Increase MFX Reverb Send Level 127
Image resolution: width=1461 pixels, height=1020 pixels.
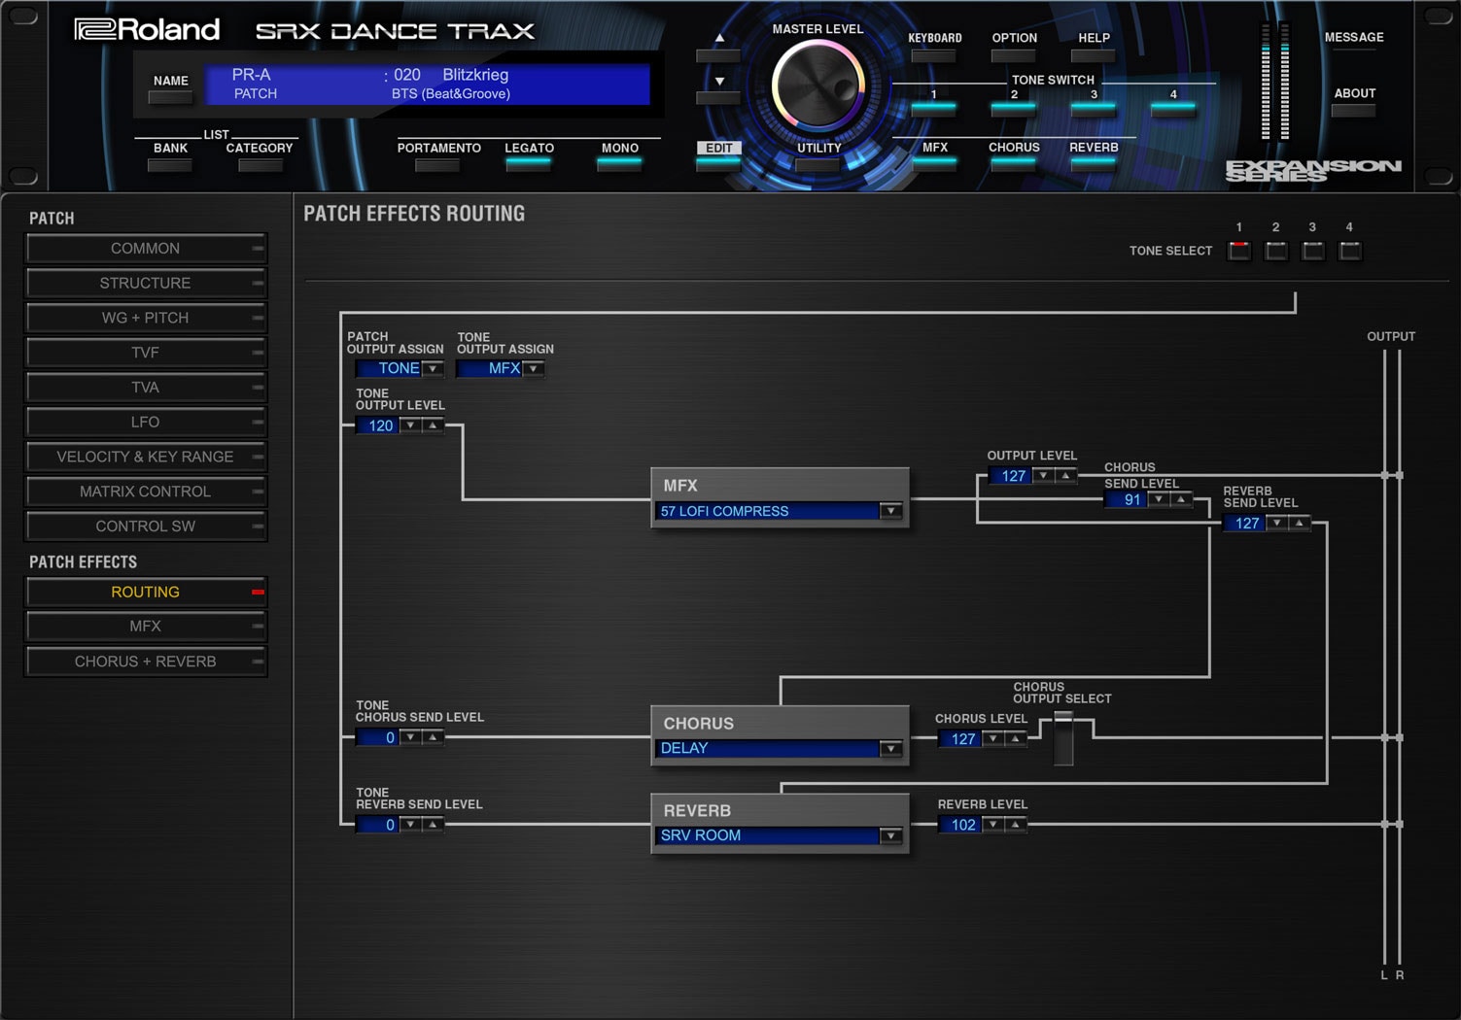pos(1299,523)
